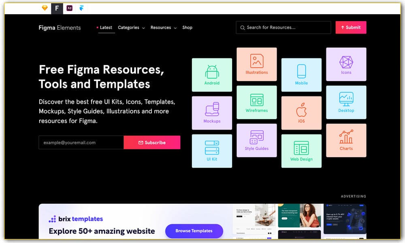
Task: Click the Style Guides tile
Action: (256, 141)
